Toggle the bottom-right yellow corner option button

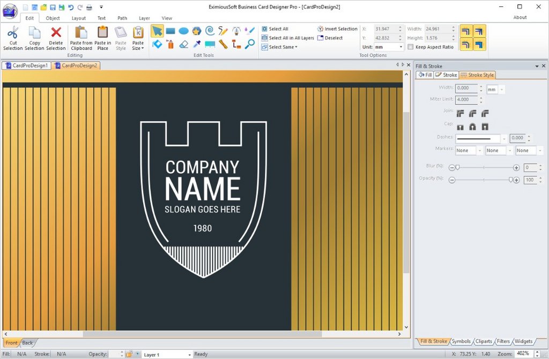[x=479, y=44]
